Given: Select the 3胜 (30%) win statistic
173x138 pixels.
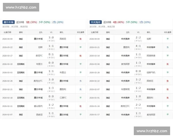Looking at the screenshot, I should point(31,22).
